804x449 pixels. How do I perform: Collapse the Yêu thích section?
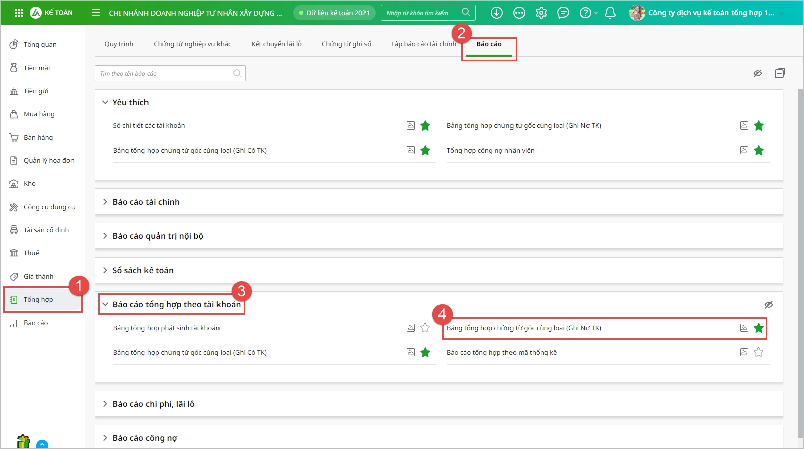(x=105, y=102)
